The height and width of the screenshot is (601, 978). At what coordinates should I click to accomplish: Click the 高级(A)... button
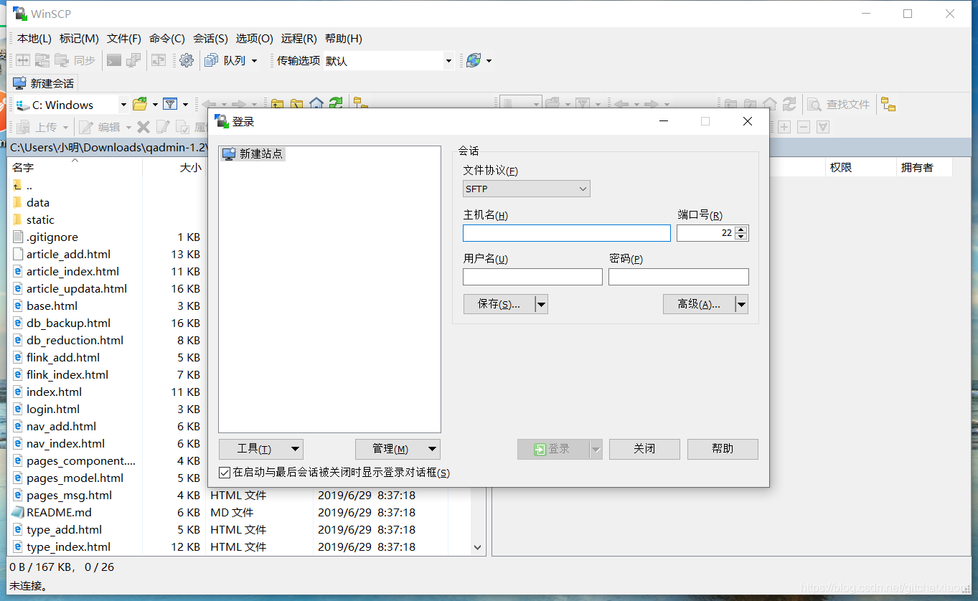[699, 304]
